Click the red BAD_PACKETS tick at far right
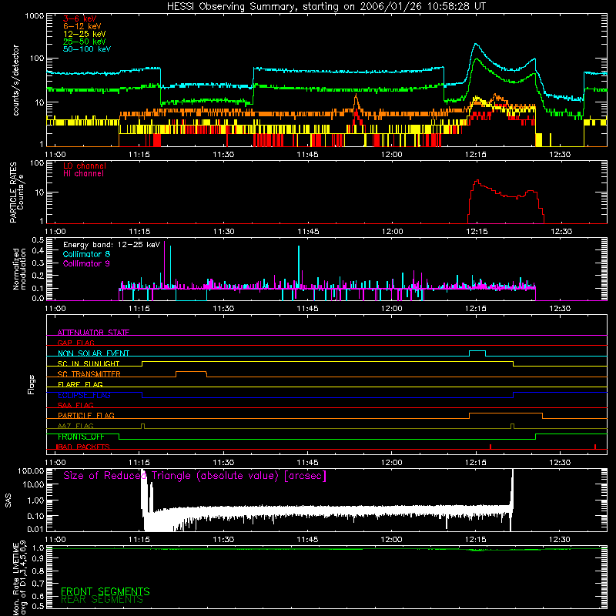 [595, 447]
